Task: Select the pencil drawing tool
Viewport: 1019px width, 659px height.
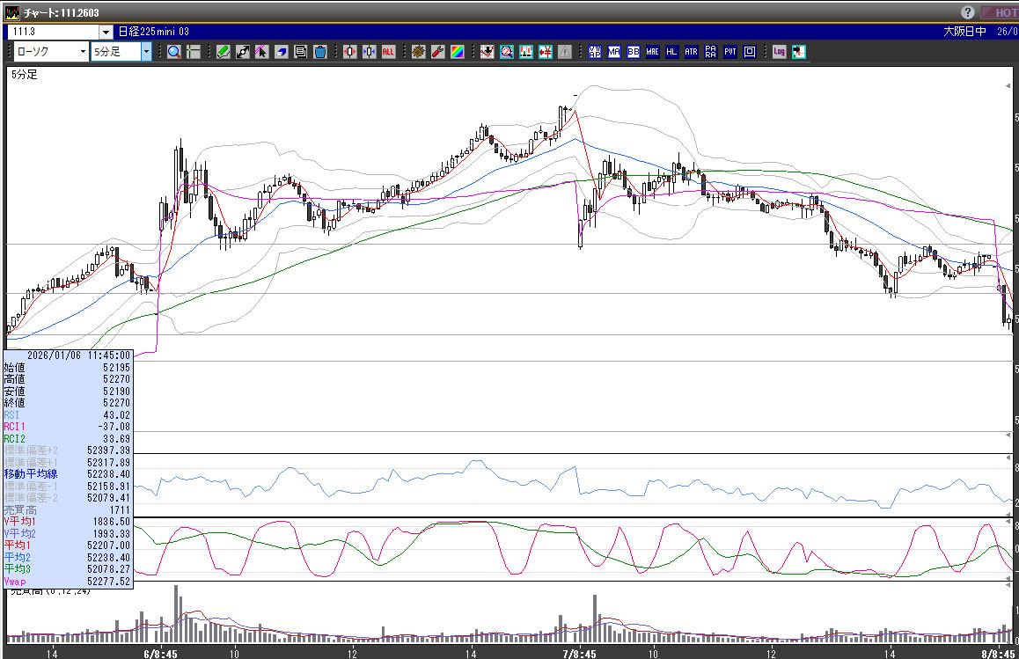Action: pyautogui.click(x=224, y=52)
